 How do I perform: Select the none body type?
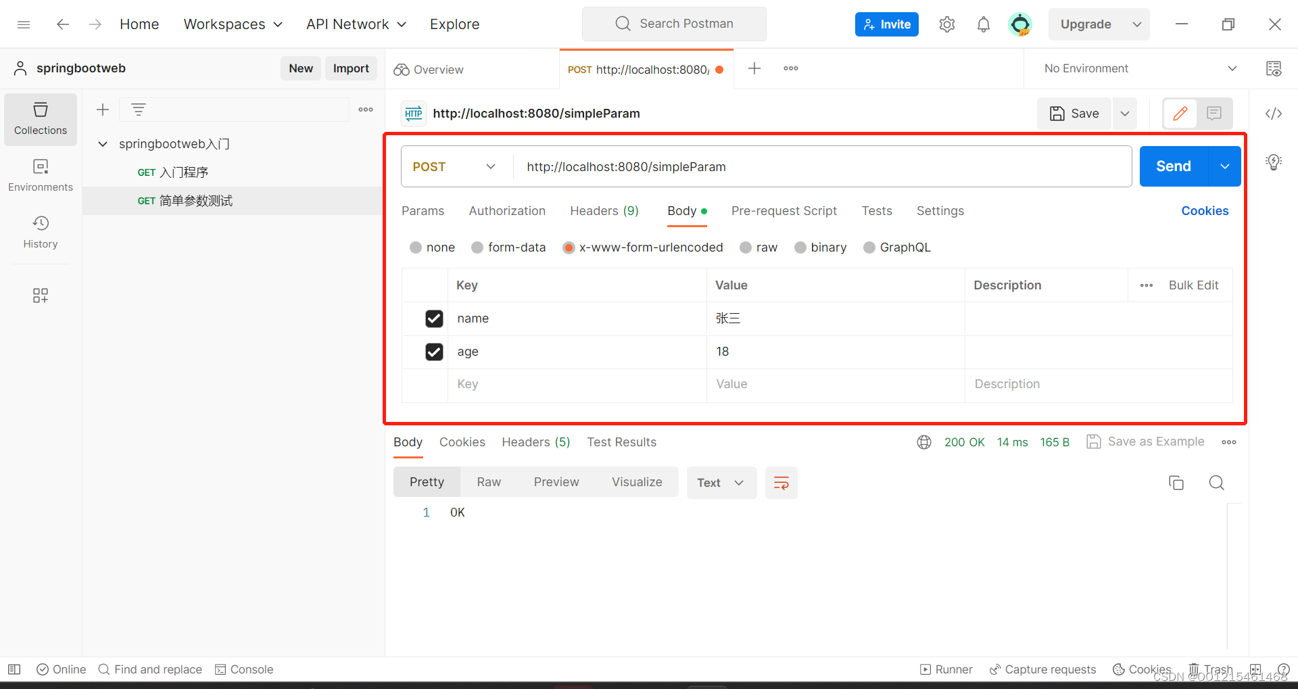coord(416,247)
